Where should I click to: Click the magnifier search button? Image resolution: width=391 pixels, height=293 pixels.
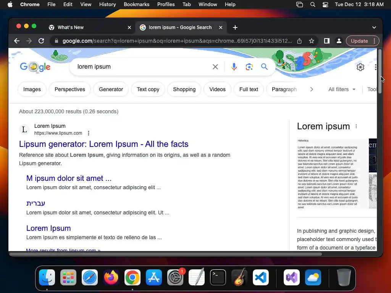(x=264, y=67)
